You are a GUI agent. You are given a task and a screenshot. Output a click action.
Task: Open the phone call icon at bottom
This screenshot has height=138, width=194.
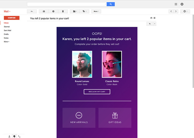coord(19,136)
